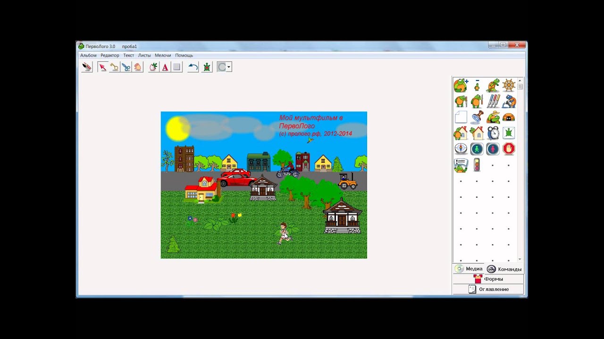The width and height of the screenshot is (604, 339).
Task: Select the alarm clock command
Action: (x=493, y=133)
